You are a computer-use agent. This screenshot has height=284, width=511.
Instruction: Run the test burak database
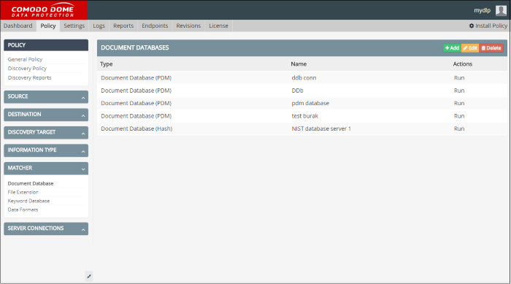459,116
